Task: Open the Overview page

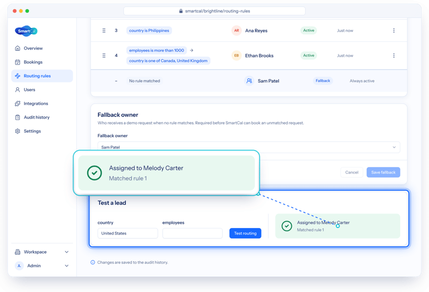Action: (x=42, y=48)
